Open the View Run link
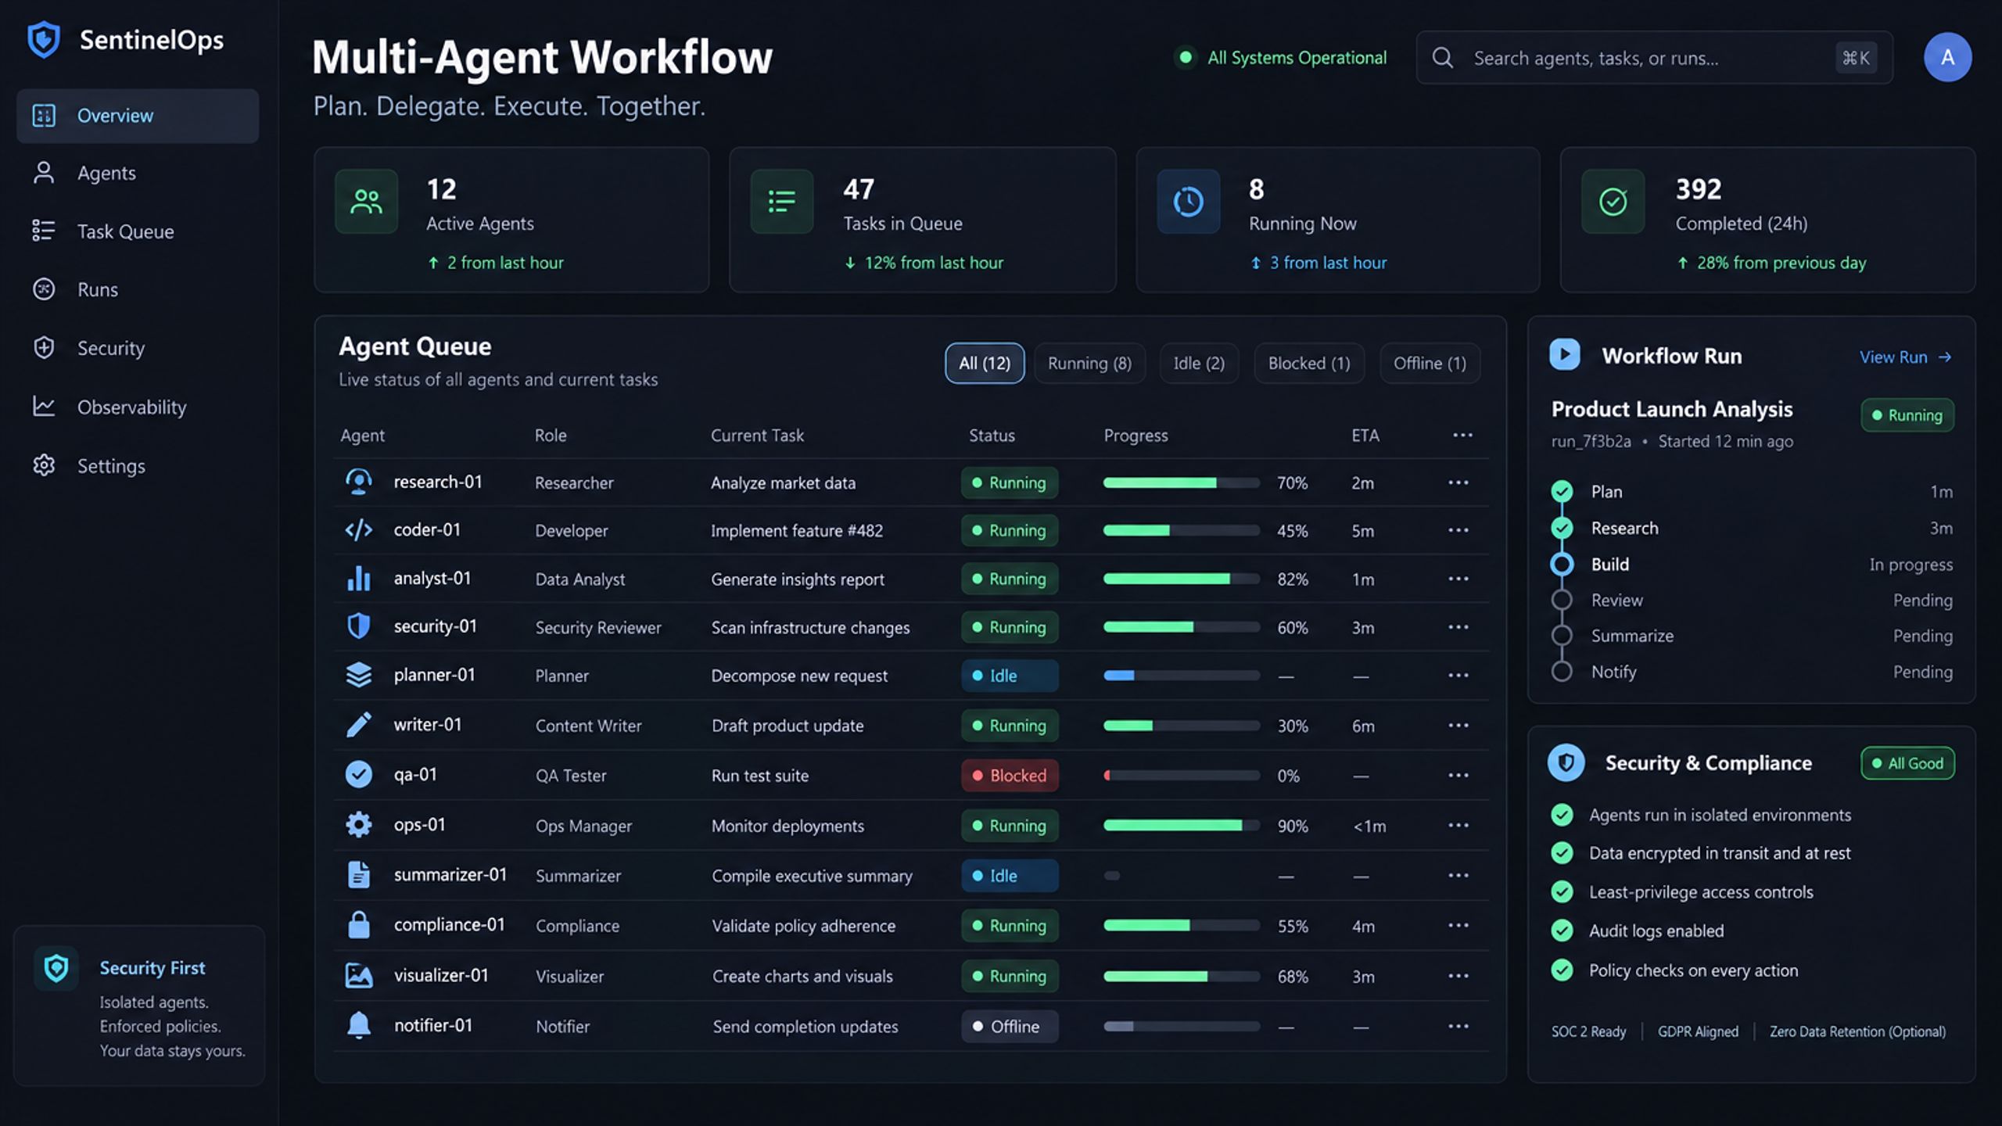This screenshot has height=1126, width=2002. click(x=1905, y=357)
